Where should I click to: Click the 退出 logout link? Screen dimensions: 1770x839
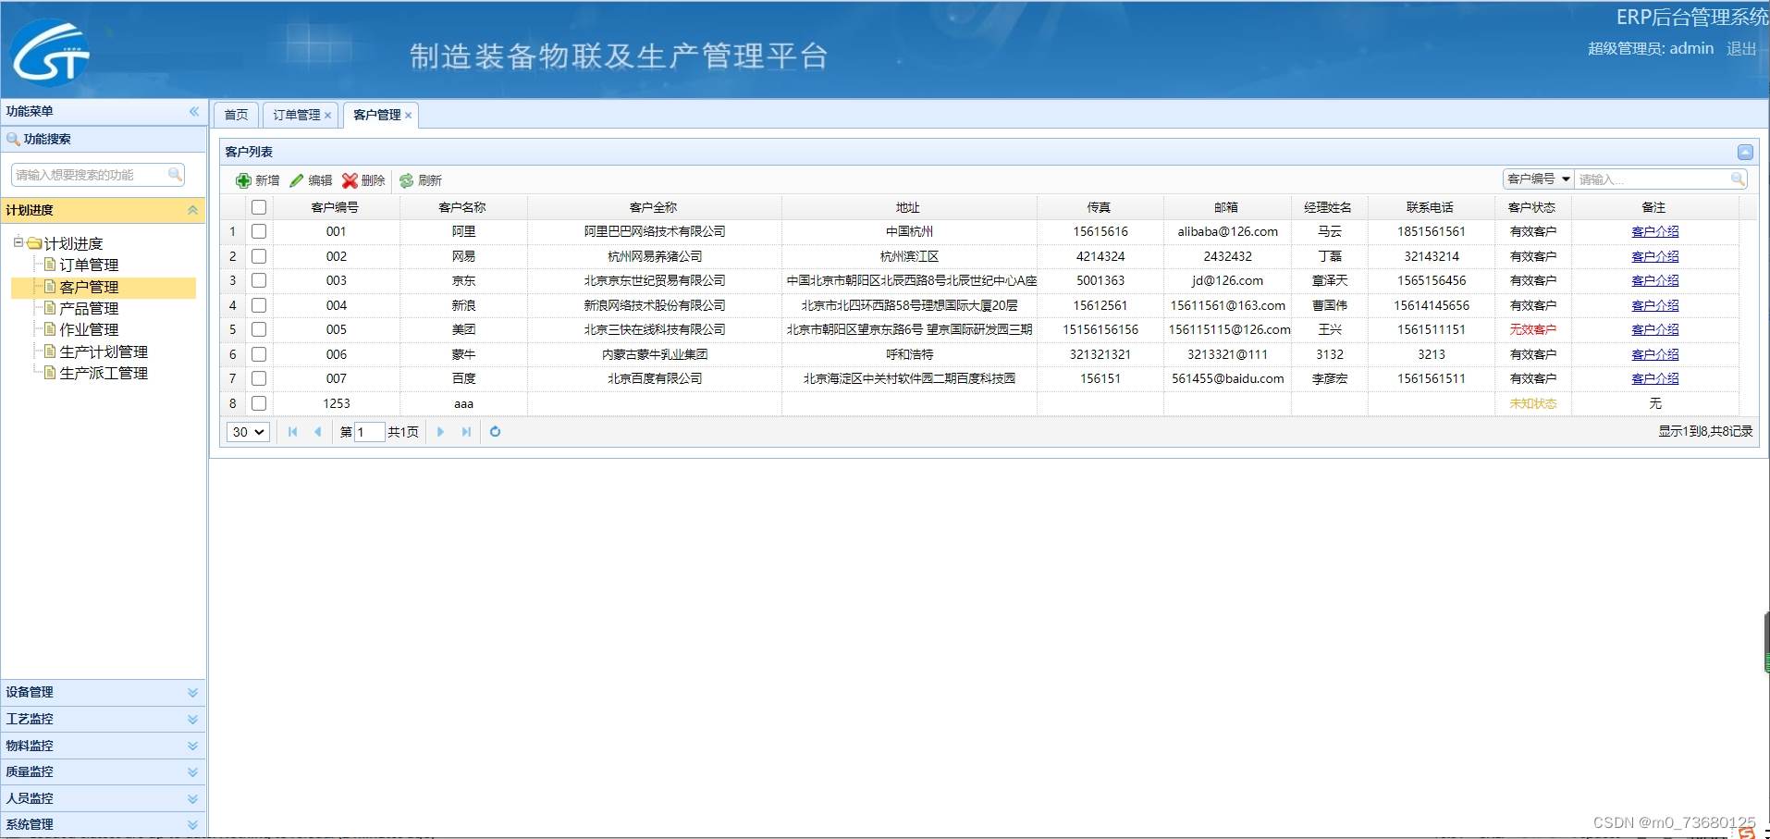point(1741,48)
